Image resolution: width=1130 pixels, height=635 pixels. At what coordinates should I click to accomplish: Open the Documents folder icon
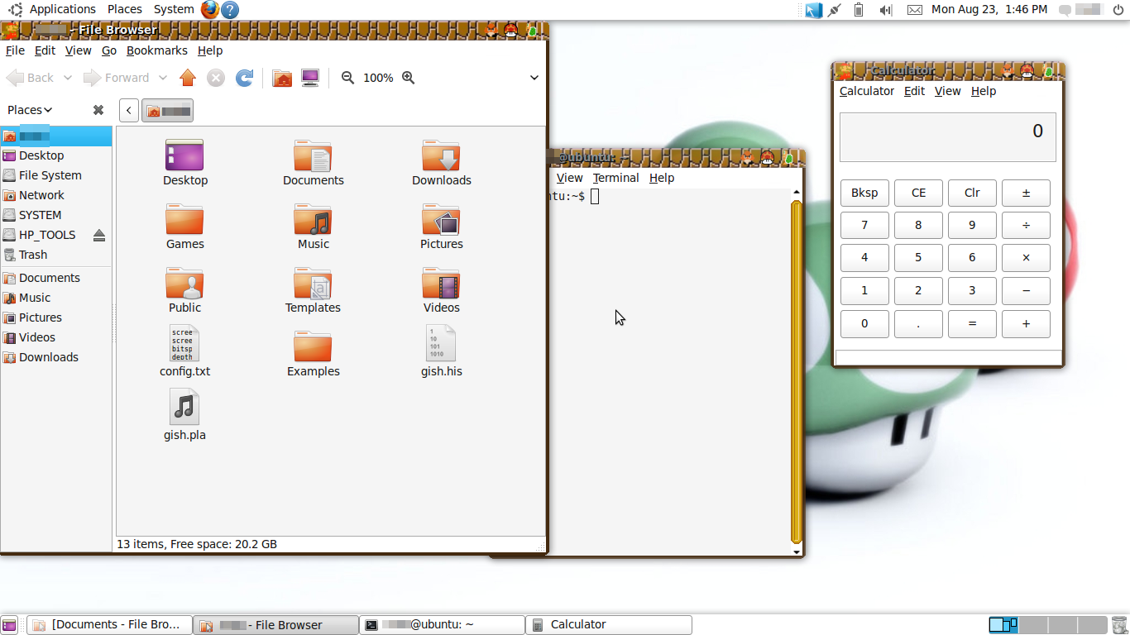(x=314, y=155)
